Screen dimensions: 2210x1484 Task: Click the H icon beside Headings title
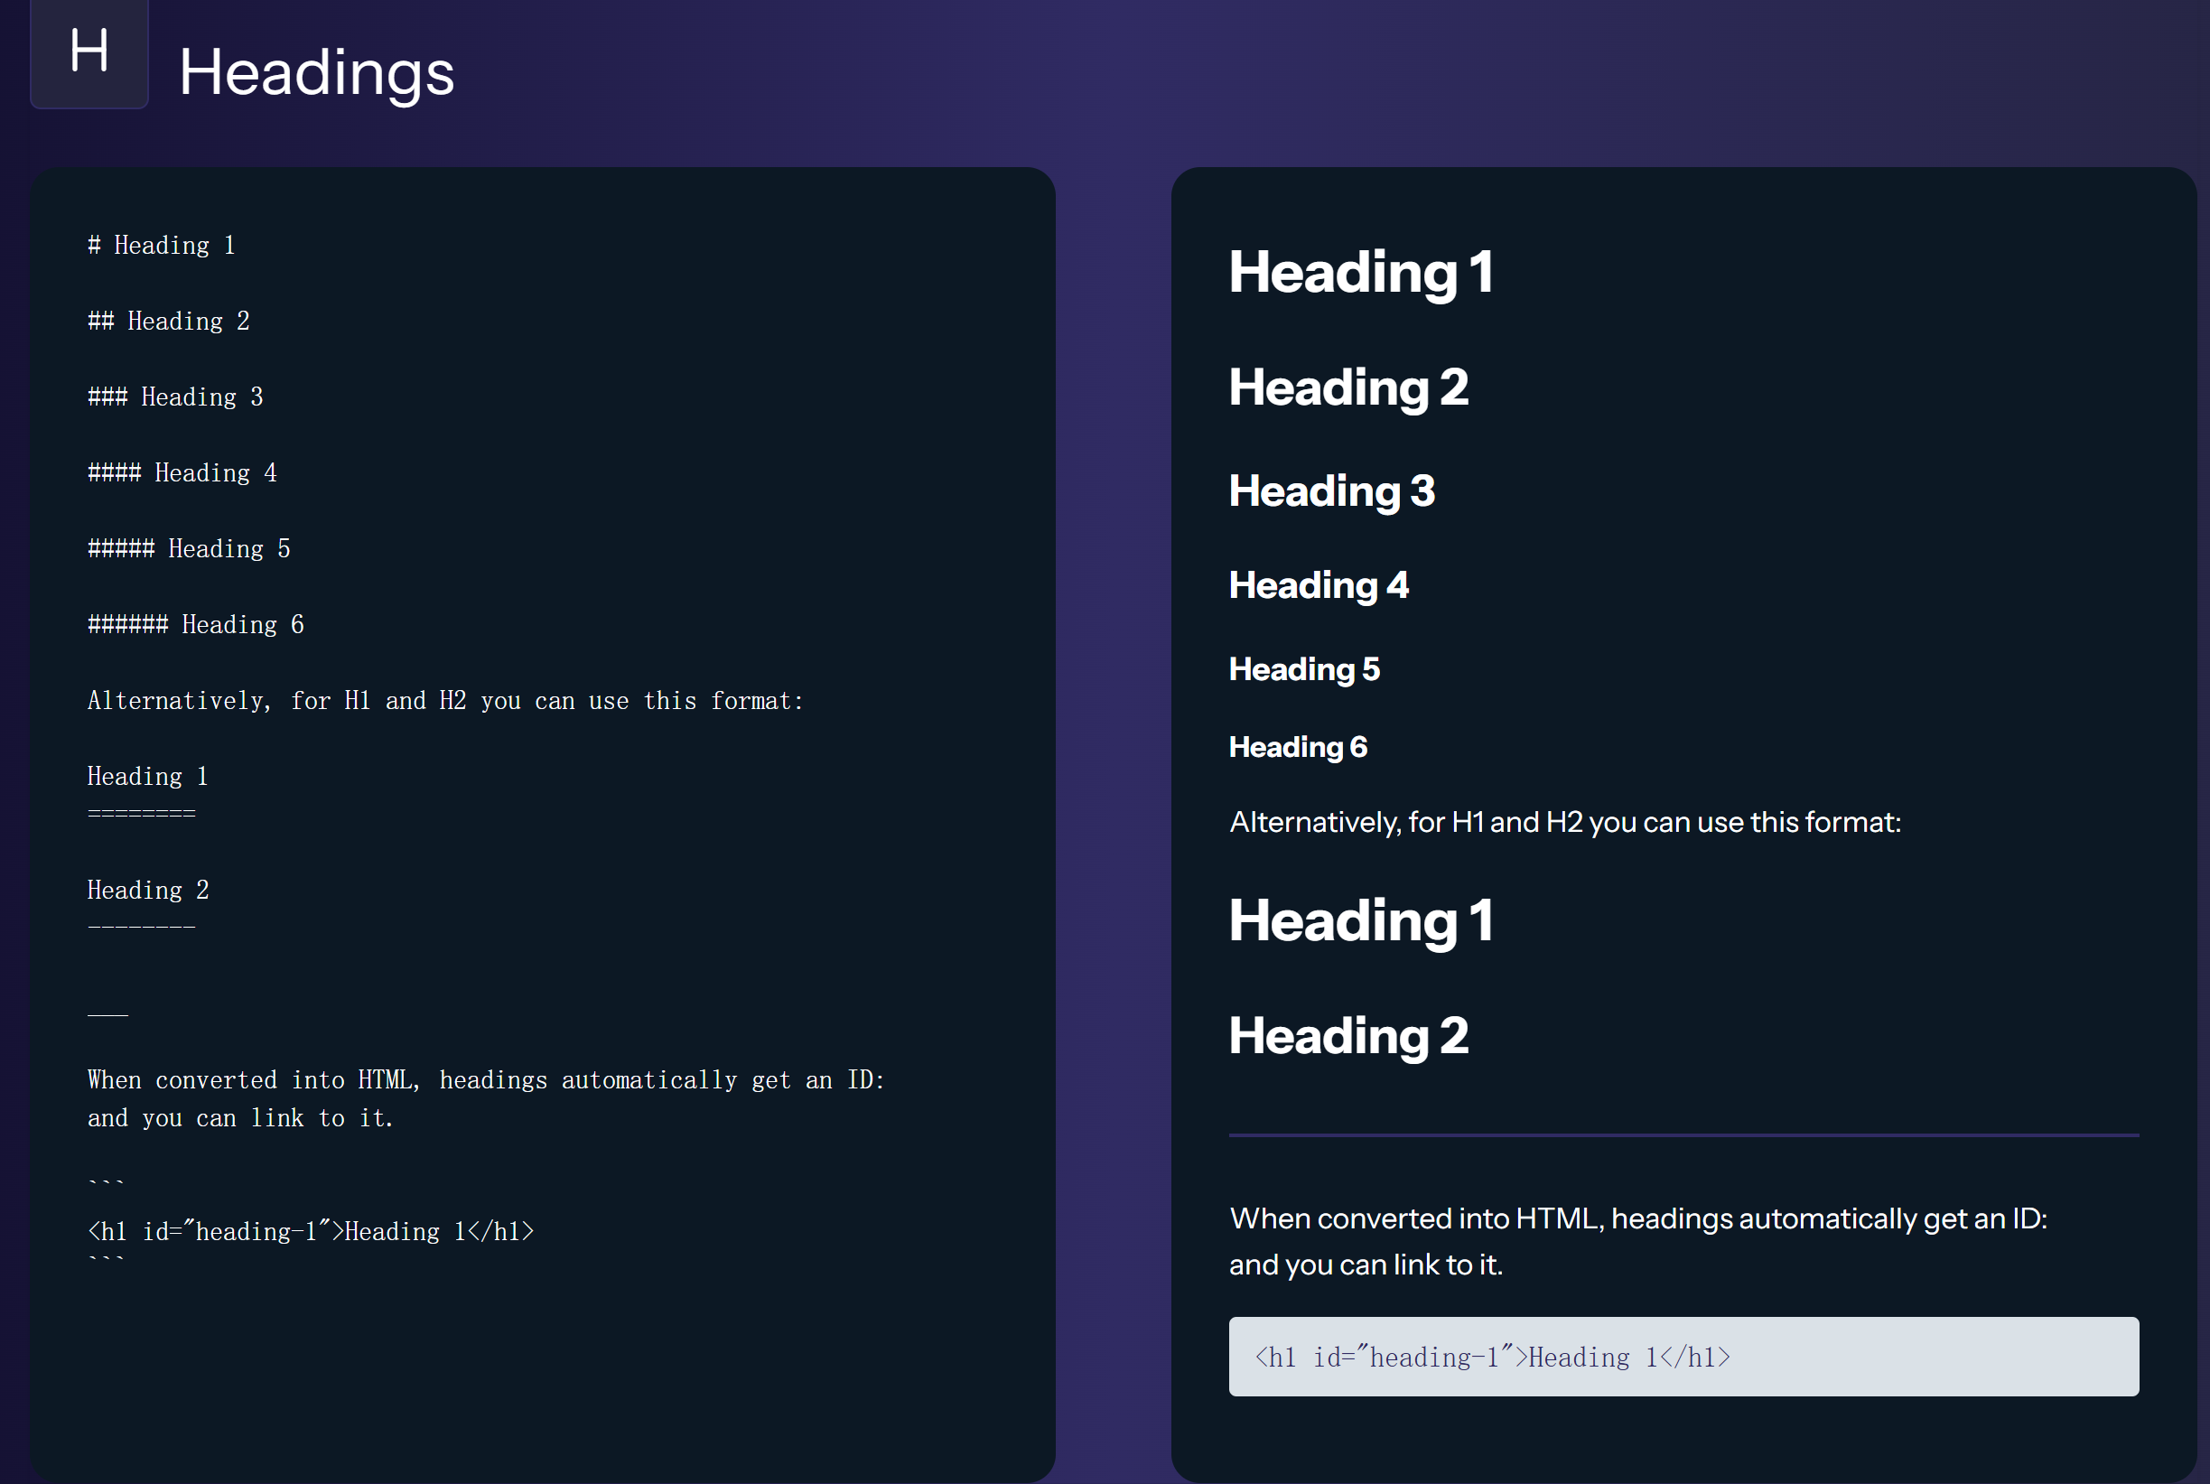[89, 52]
